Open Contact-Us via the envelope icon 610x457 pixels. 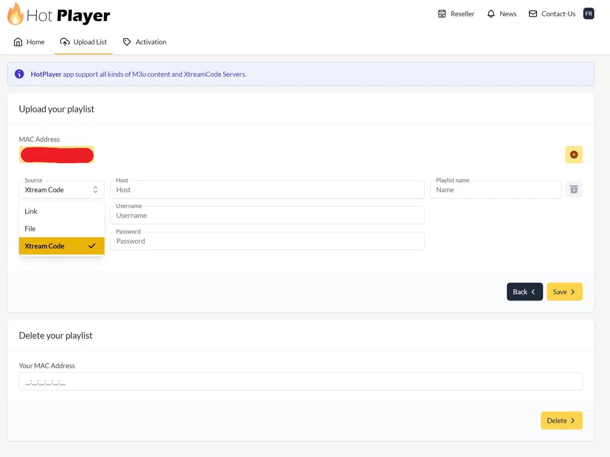pos(533,14)
